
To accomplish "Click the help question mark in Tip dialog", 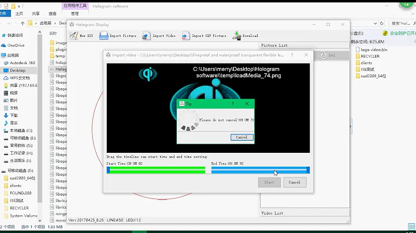I will tap(233, 104).
